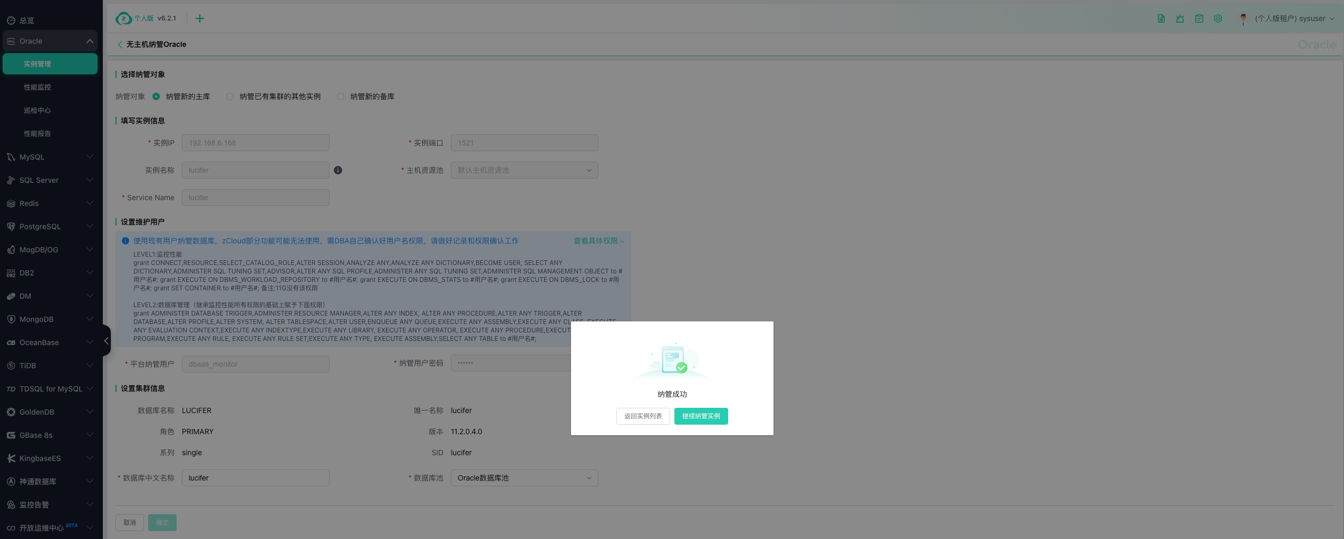The width and height of the screenshot is (1344, 539).
Task: Click the 纳管用户密码 password field
Action: coord(511,363)
